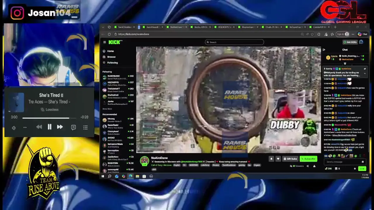Image resolution: width=374 pixels, height=210 pixels.
Task: Toggle stream notifications bell icon
Action: (271, 159)
